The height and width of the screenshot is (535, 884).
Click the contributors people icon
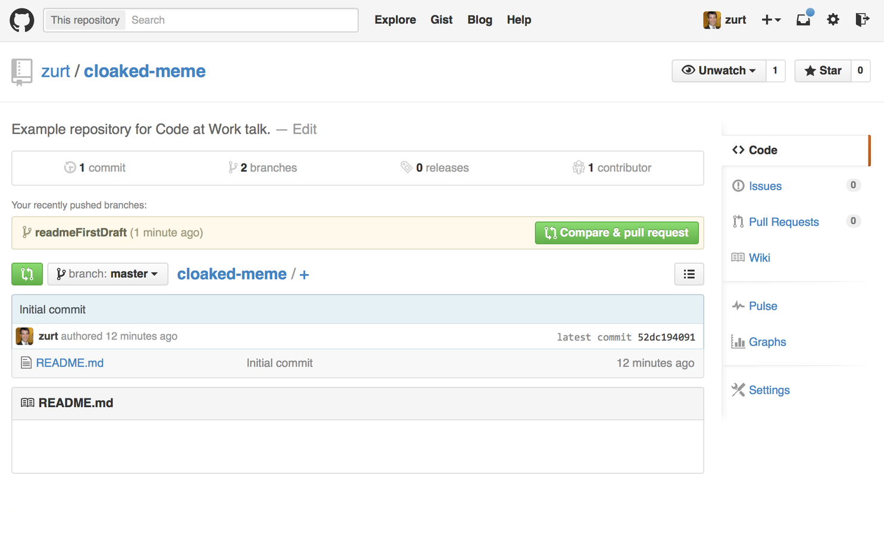pos(578,168)
